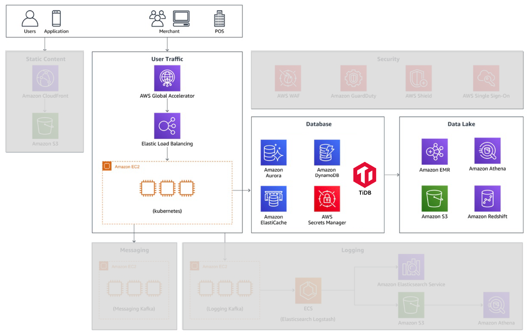Click the Application mobile phone icon
This screenshot has height=335, width=530.
[x=56, y=19]
